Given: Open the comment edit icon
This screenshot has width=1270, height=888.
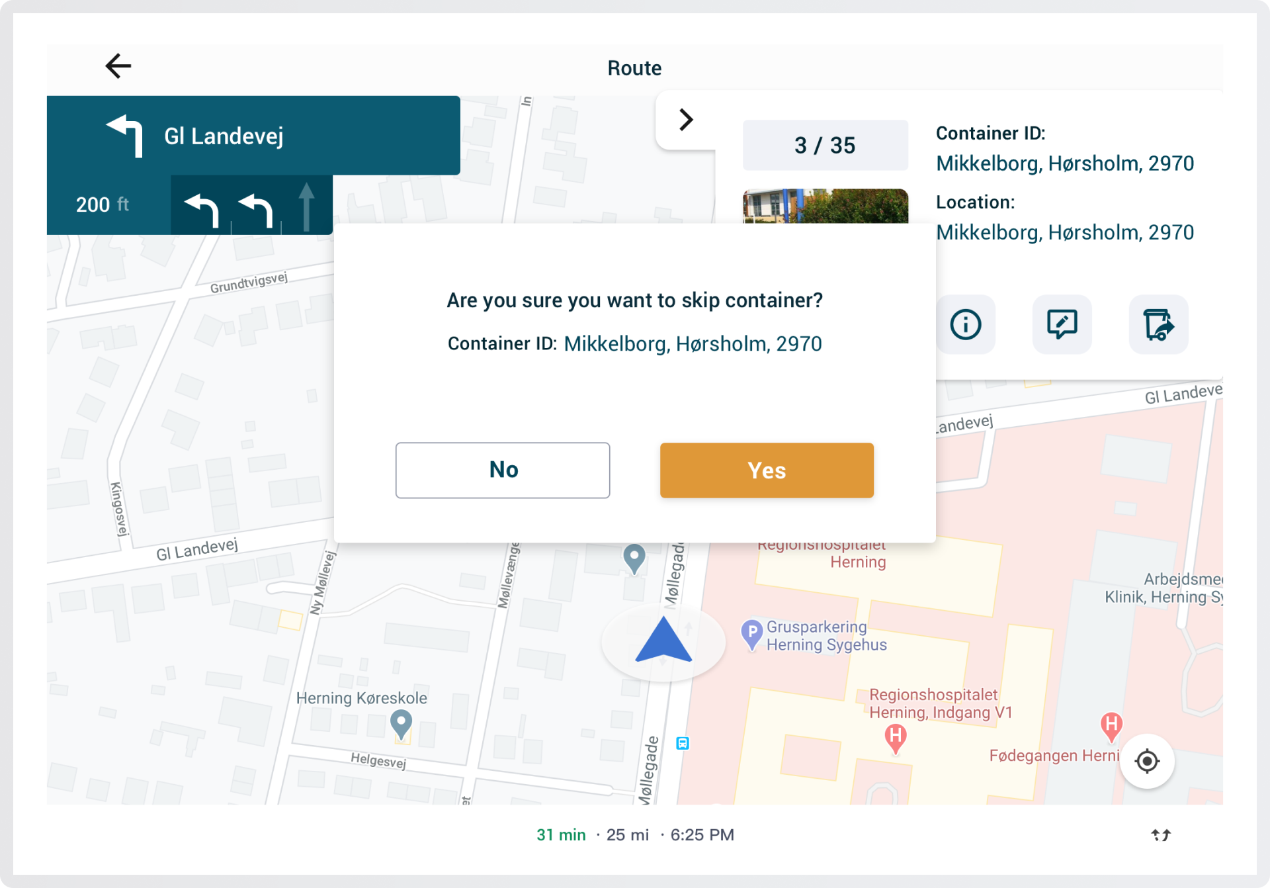Looking at the screenshot, I should (1062, 324).
